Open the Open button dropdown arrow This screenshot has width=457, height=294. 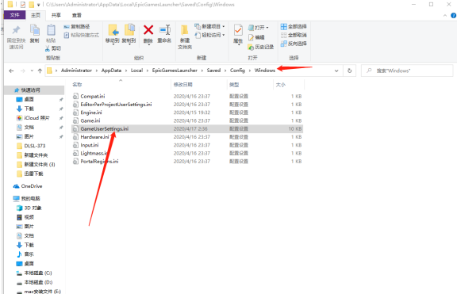tap(267, 28)
